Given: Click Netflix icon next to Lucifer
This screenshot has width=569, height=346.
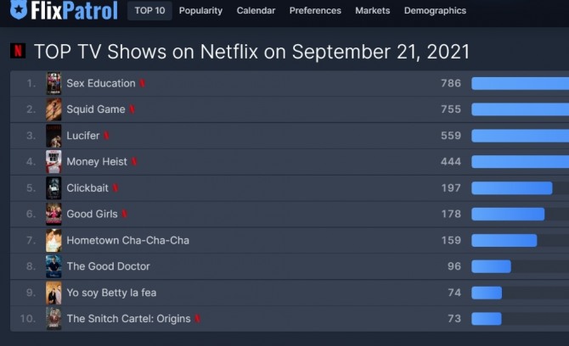Looking at the screenshot, I should 107,136.
